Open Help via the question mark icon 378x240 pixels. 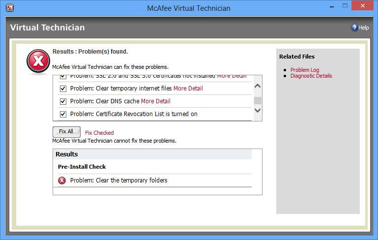point(354,28)
